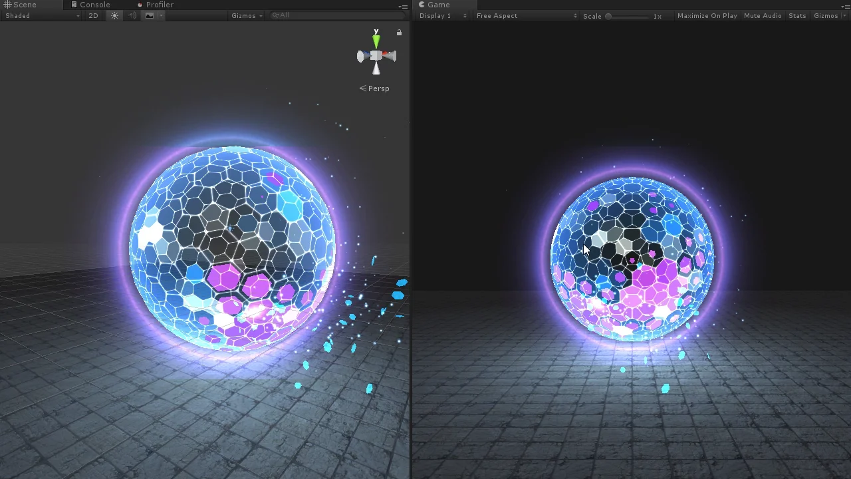Open the Console tab
Viewport: 851px width, 479px height.
click(x=90, y=5)
